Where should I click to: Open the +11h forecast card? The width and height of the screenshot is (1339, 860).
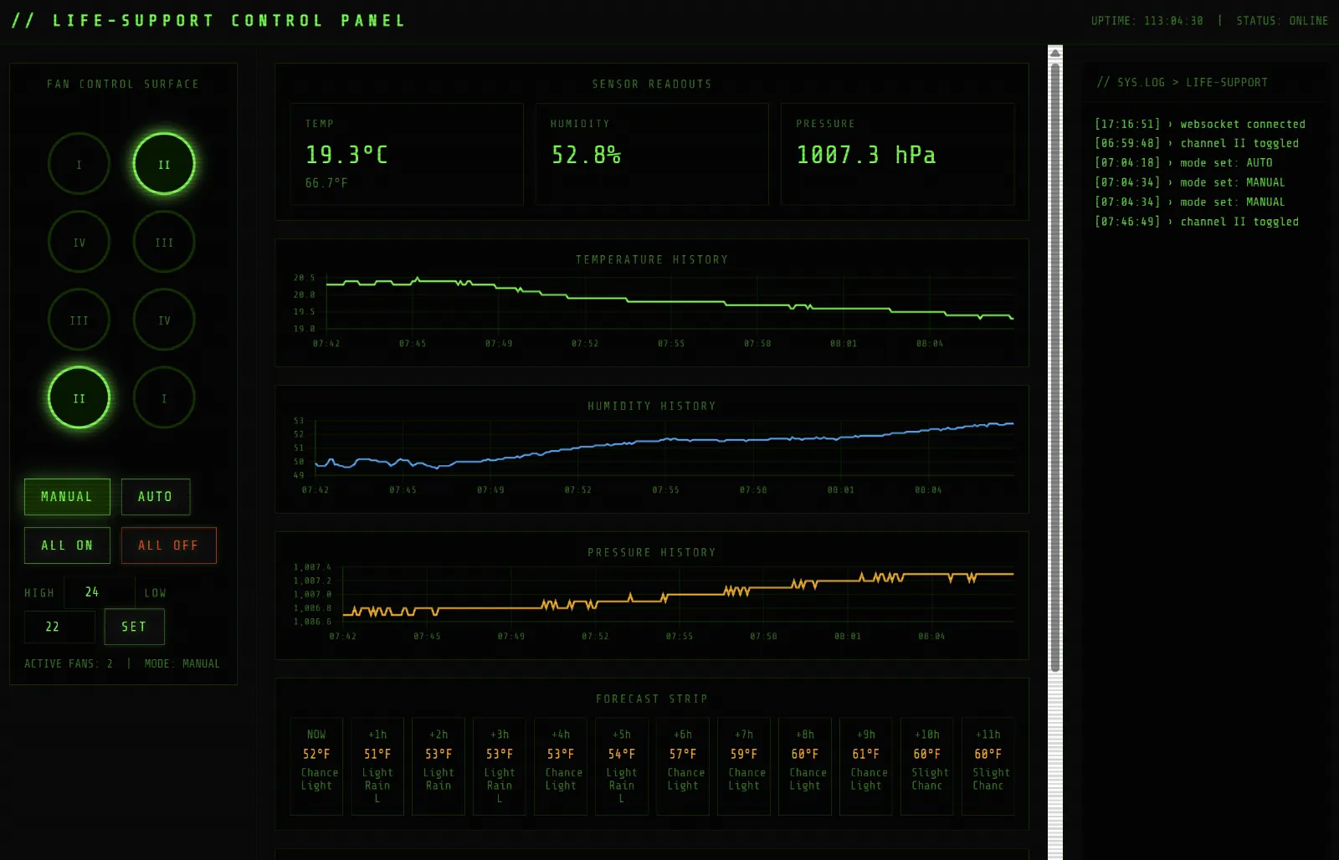[988, 766]
